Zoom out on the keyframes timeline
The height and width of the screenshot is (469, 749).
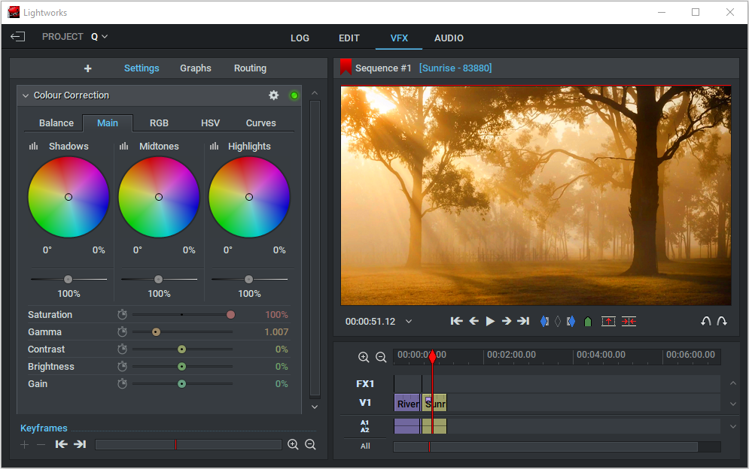tap(310, 445)
